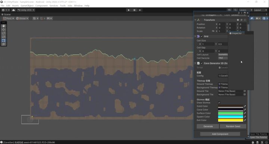
Task: Collapse the Transform component foldout
Action: [195, 20]
